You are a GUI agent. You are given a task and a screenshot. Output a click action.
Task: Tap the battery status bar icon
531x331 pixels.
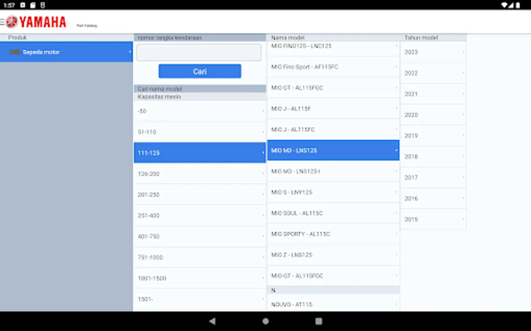518,5
